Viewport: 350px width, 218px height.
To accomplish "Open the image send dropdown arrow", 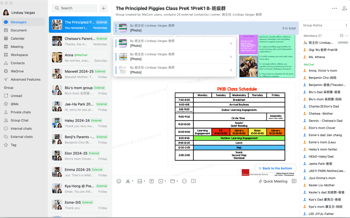I will [144, 181].
